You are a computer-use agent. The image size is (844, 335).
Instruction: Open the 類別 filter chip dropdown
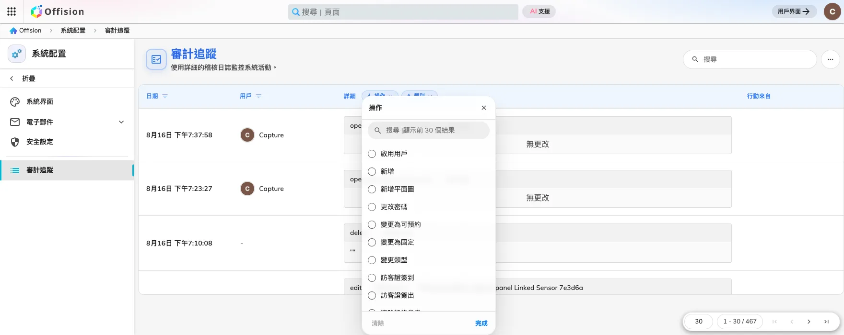420,94
